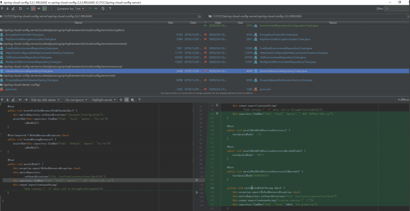Image resolution: width=410 pixels, height=211 pixels.
Task: Toggle show equal files filter
Action: (x=39, y=8)
